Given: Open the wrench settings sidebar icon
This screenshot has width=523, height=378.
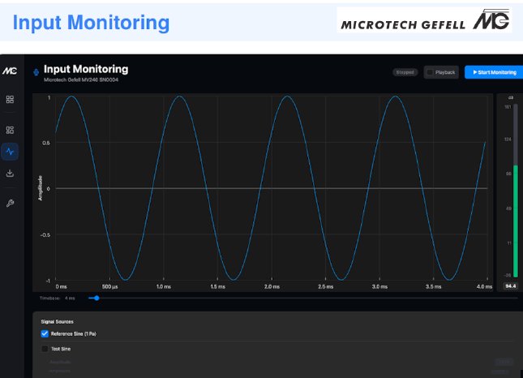Looking at the screenshot, I should point(10,203).
